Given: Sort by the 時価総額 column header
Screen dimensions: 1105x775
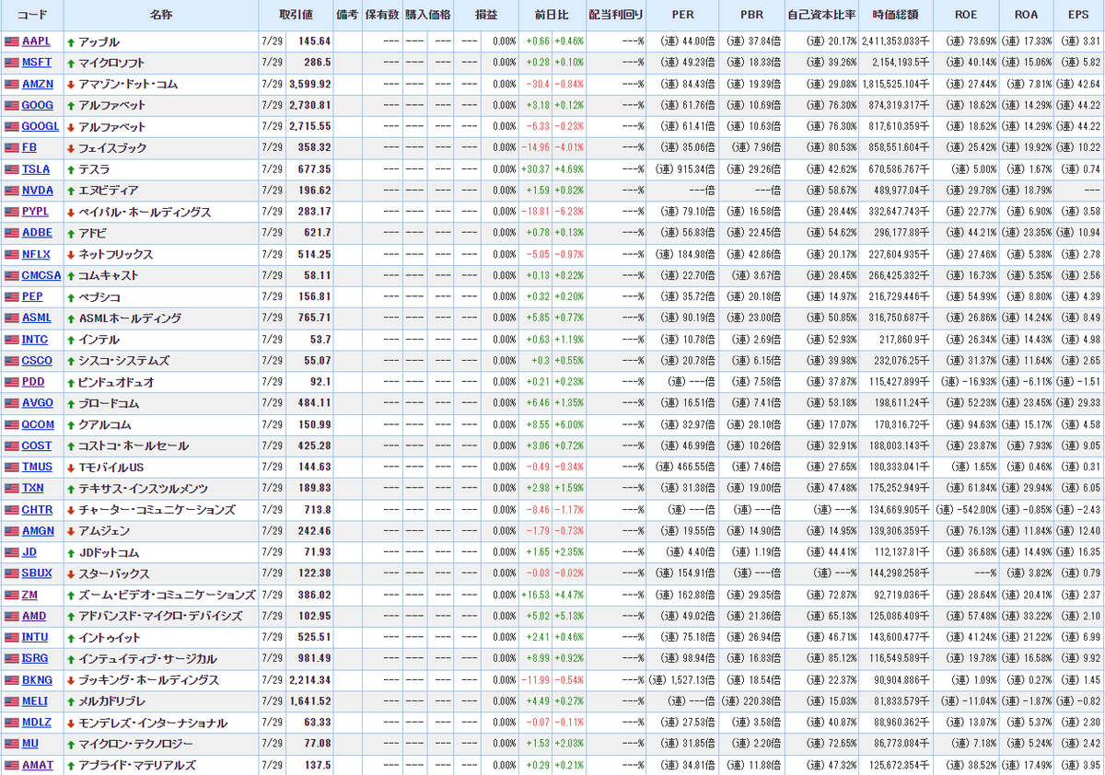Looking at the screenshot, I should pyautogui.click(x=896, y=16).
